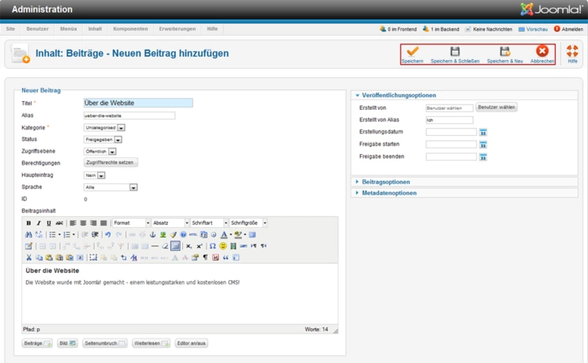588x363 pixels.
Task: Click the Zugriffsrechte setzen button
Action: [110, 163]
